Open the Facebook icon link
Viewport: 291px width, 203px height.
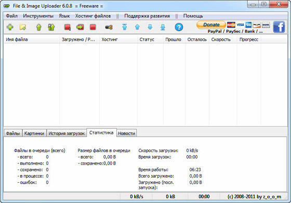(279, 26)
